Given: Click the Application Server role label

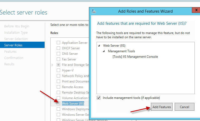Looking at the screenshot, I should tap(75, 43).
